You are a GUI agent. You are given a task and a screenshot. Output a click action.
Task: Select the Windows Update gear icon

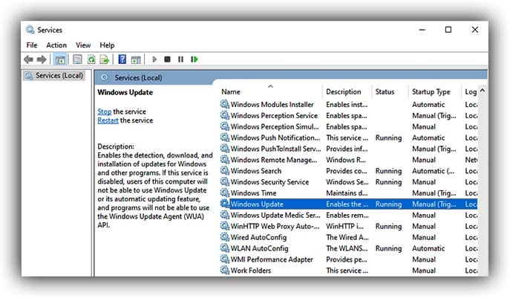point(224,204)
